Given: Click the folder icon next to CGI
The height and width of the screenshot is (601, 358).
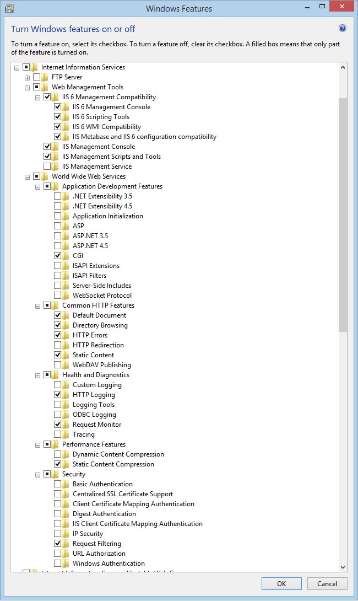Looking at the screenshot, I should [66, 256].
